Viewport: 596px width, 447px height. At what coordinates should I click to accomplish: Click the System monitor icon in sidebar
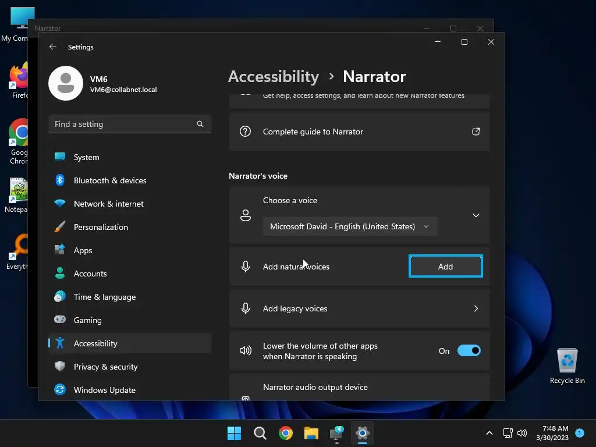pos(60,157)
